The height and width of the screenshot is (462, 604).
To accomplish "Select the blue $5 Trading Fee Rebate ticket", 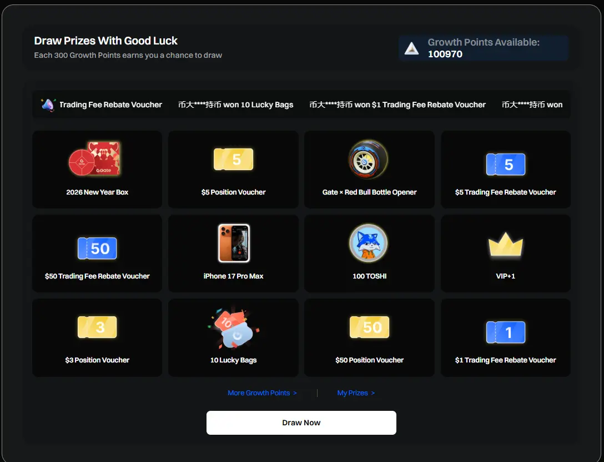I will (x=505, y=165).
